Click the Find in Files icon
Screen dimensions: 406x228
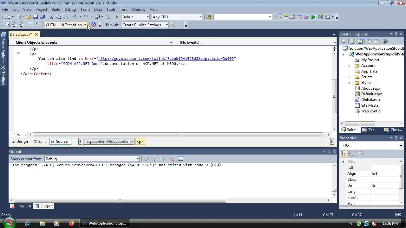(209, 17)
